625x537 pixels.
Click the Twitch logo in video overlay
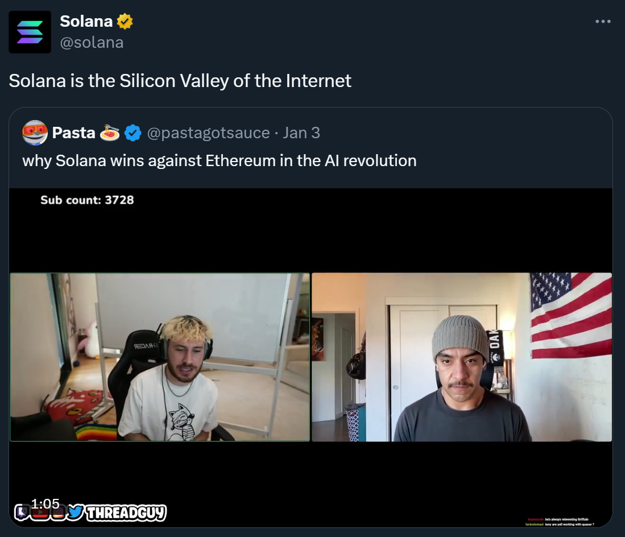(22, 513)
